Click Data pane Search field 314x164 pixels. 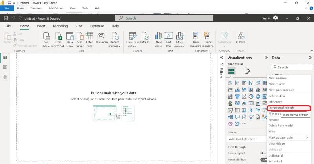[292, 67]
